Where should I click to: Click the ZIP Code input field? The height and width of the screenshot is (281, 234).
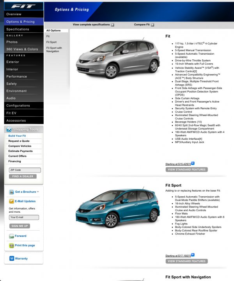(x=25, y=170)
